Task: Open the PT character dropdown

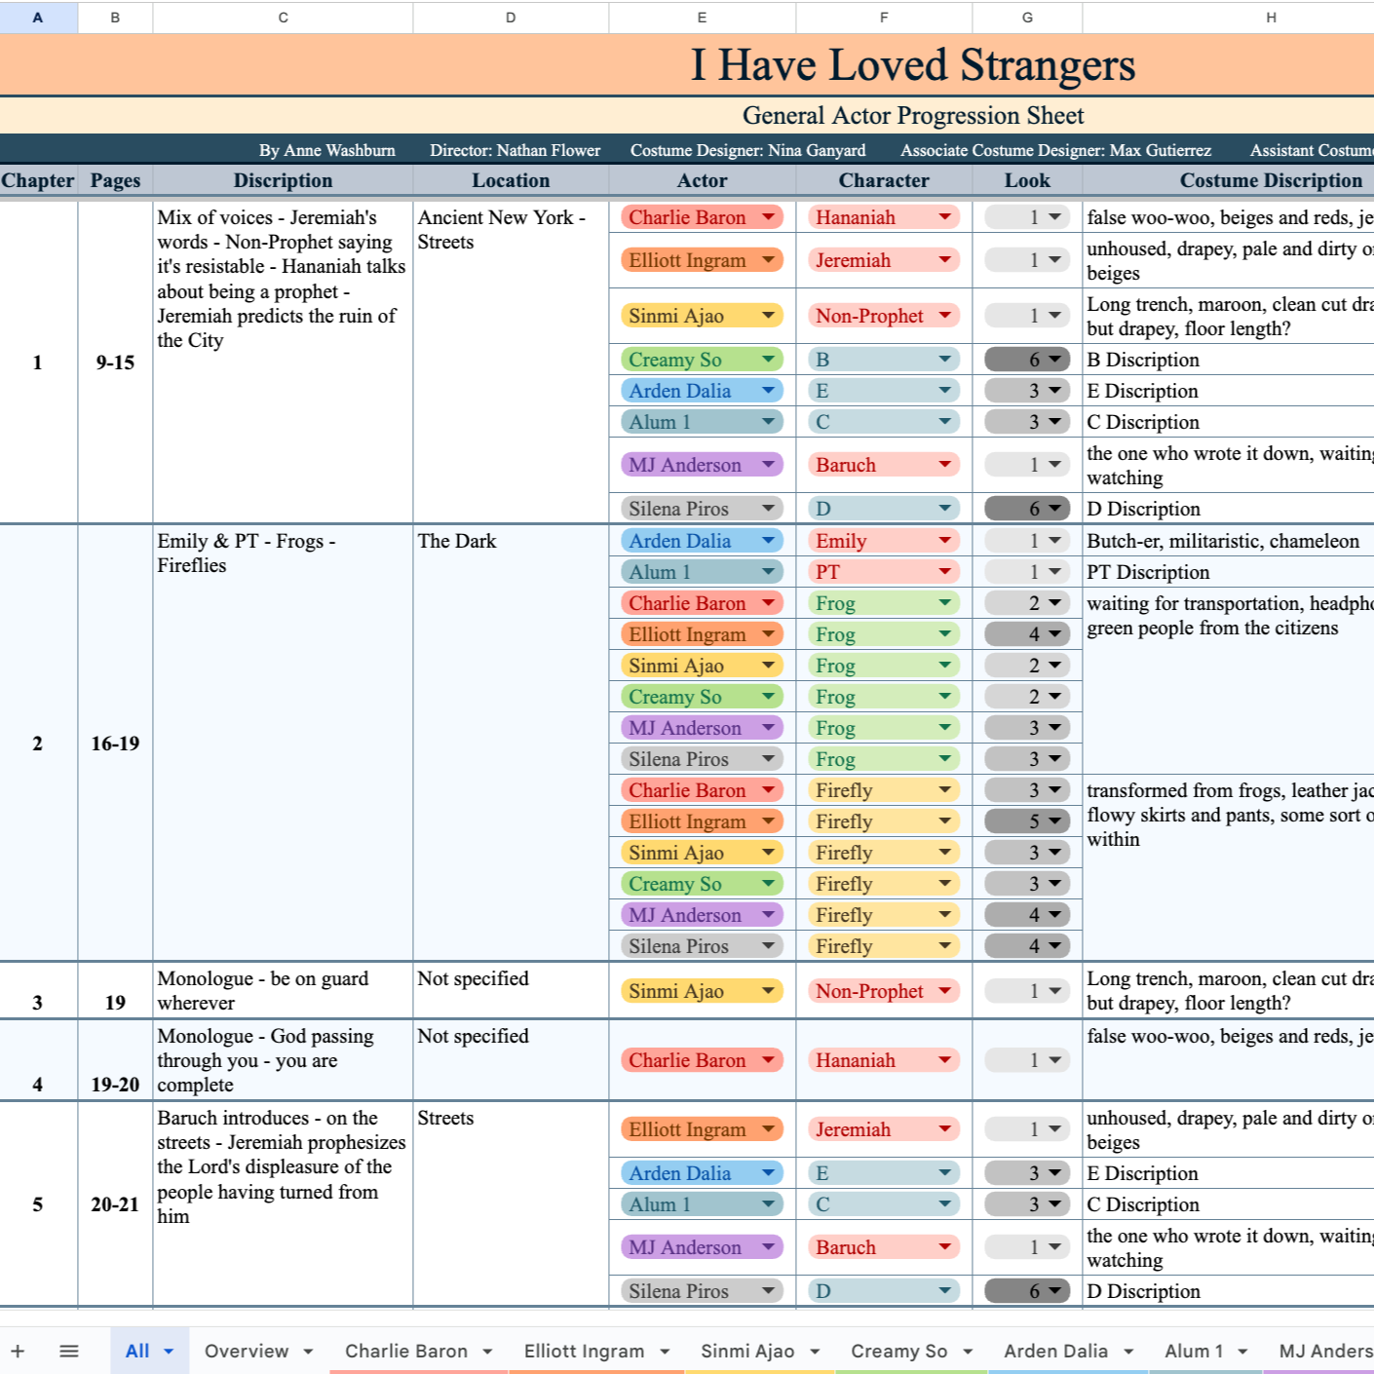Action: tap(884, 572)
